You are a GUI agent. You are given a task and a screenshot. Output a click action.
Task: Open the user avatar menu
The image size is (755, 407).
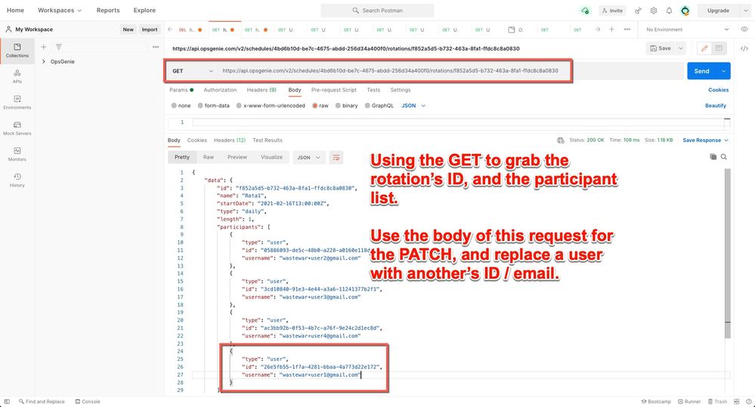[x=685, y=11]
